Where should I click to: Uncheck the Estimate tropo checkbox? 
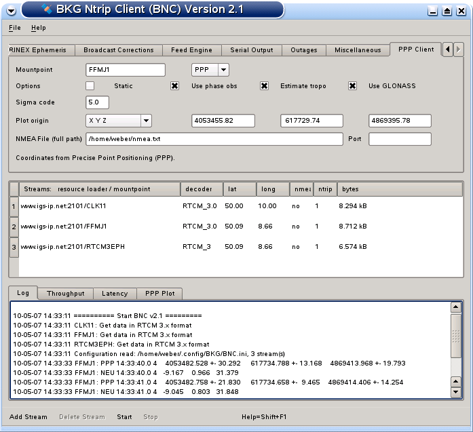[265, 86]
